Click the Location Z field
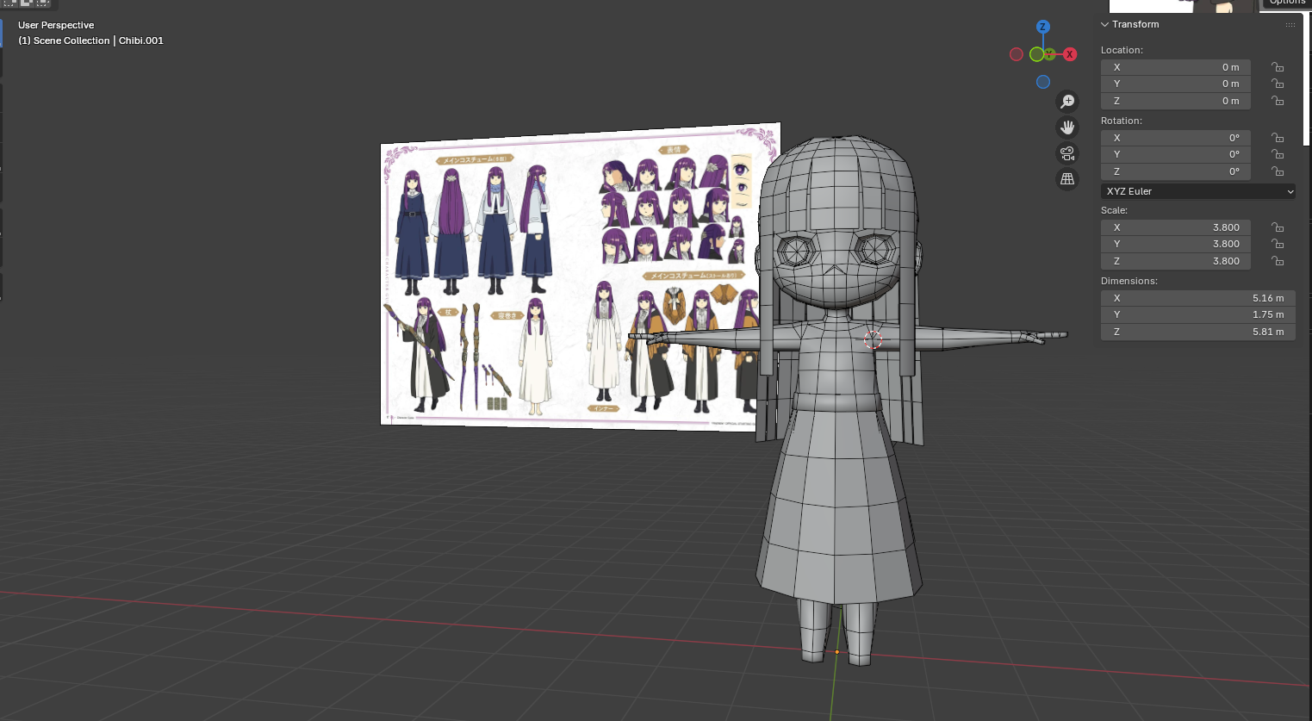The height and width of the screenshot is (721, 1312). pyautogui.click(x=1175, y=101)
